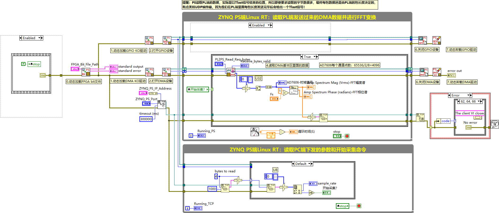The height and width of the screenshot is (213, 499).
Task: Click the divide function node near Fs
Action: (286, 93)
